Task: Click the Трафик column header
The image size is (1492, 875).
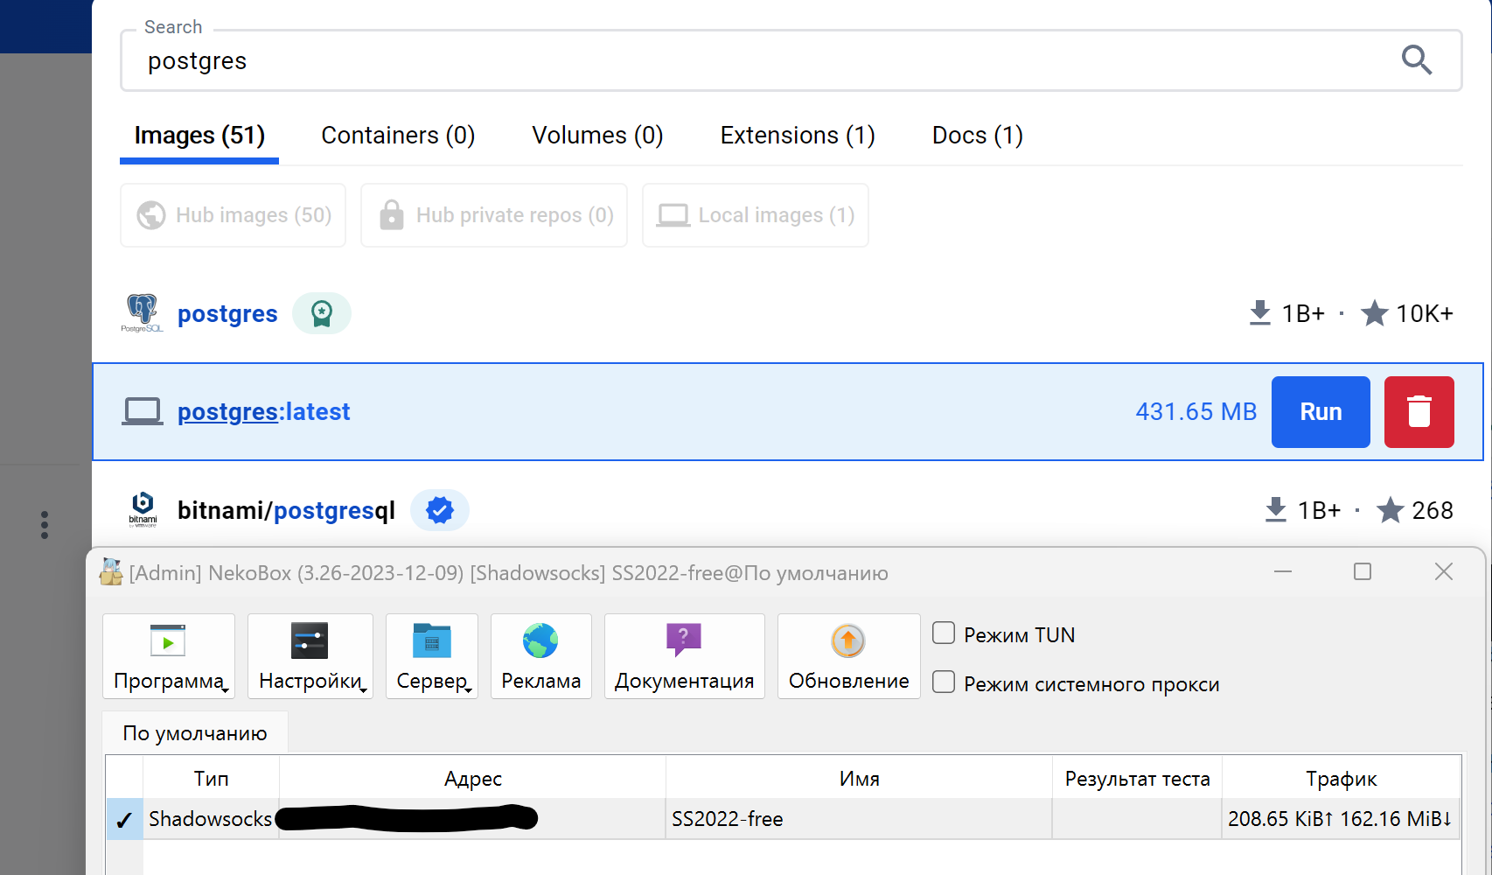Action: (x=1341, y=778)
